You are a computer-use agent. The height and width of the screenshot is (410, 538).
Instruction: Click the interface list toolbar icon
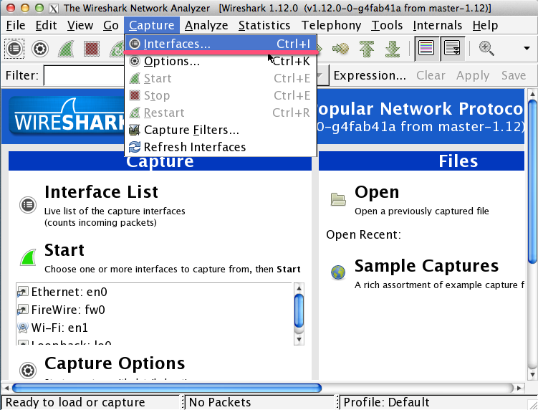[x=14, y=49]
